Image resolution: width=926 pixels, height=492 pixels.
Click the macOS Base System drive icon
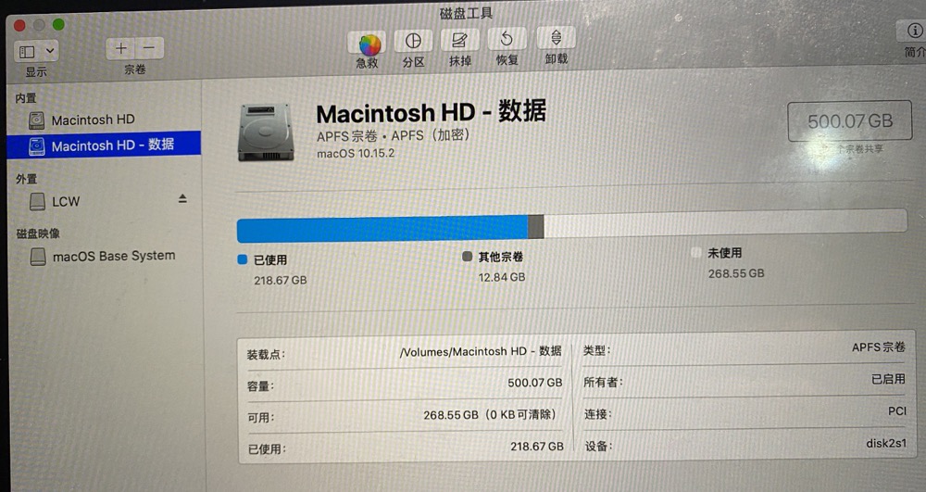38,257
